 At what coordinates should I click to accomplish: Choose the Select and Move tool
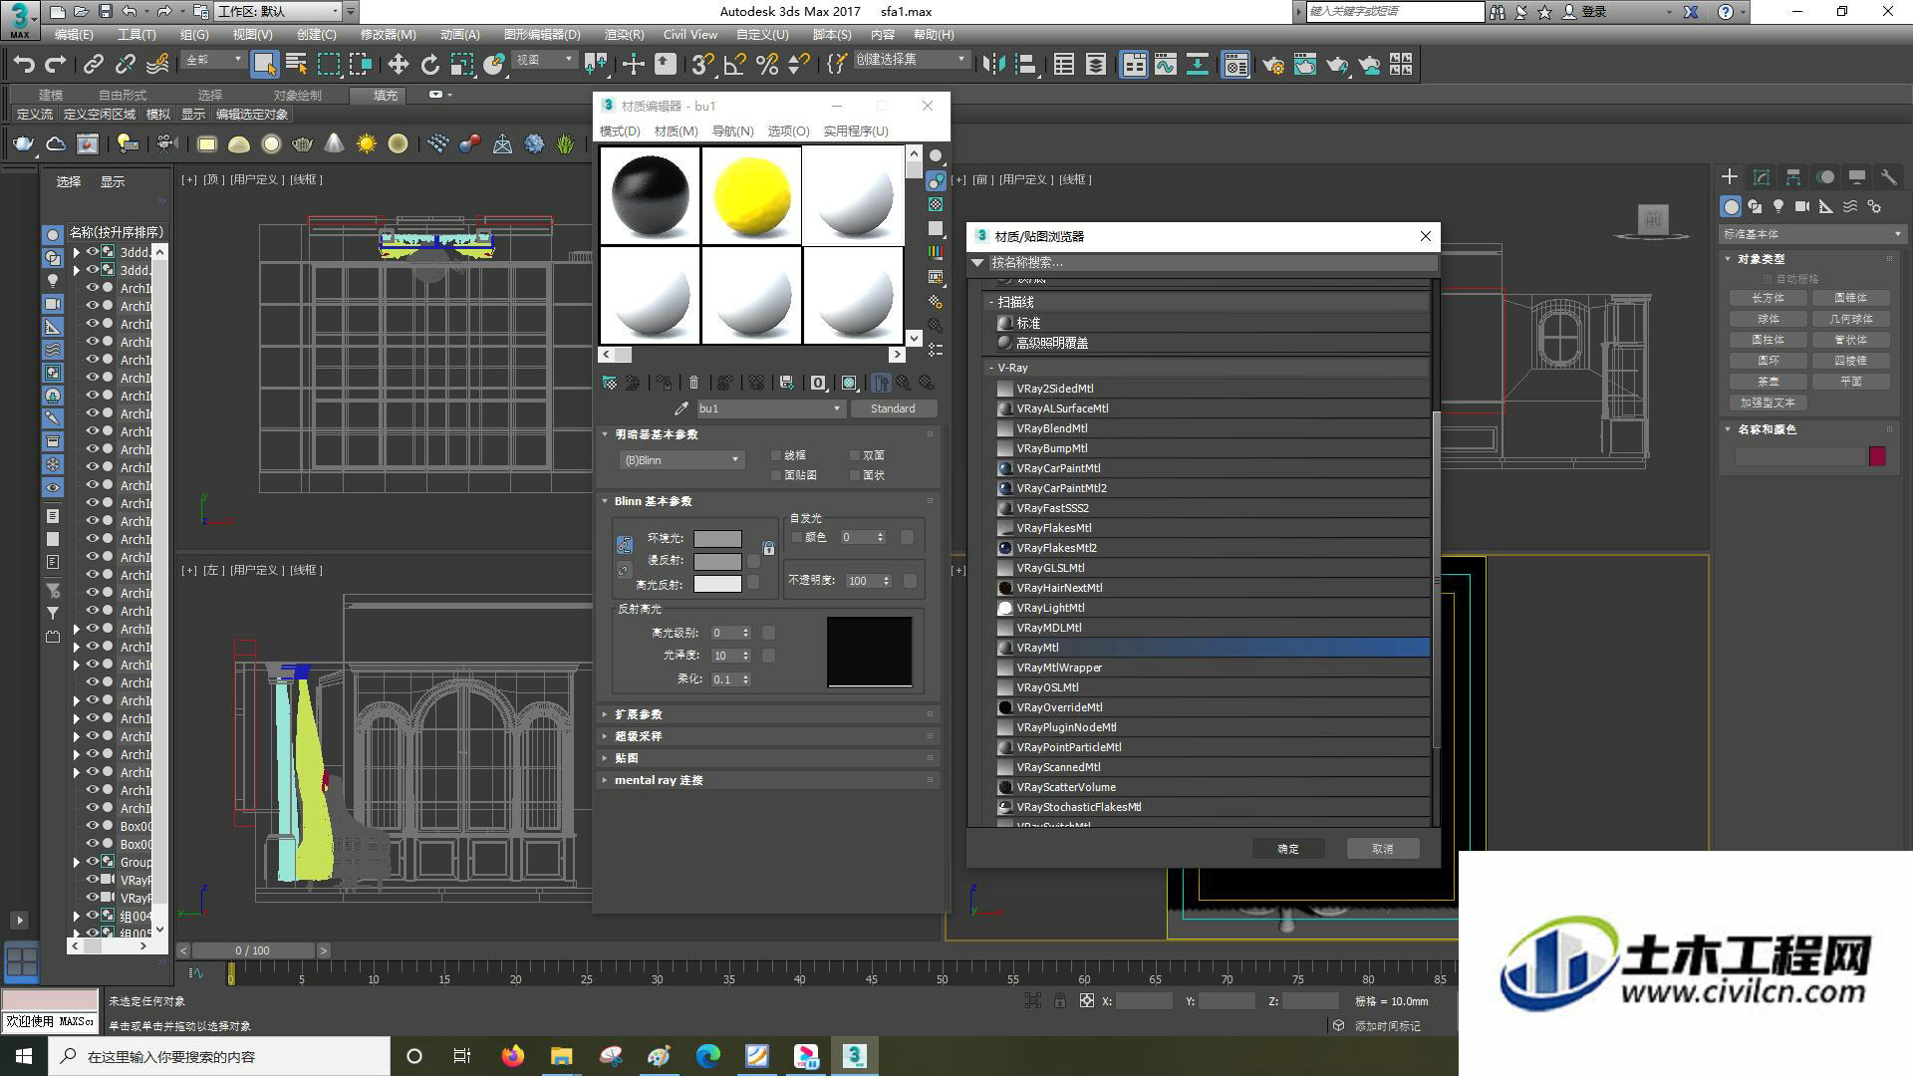[398, 65]
